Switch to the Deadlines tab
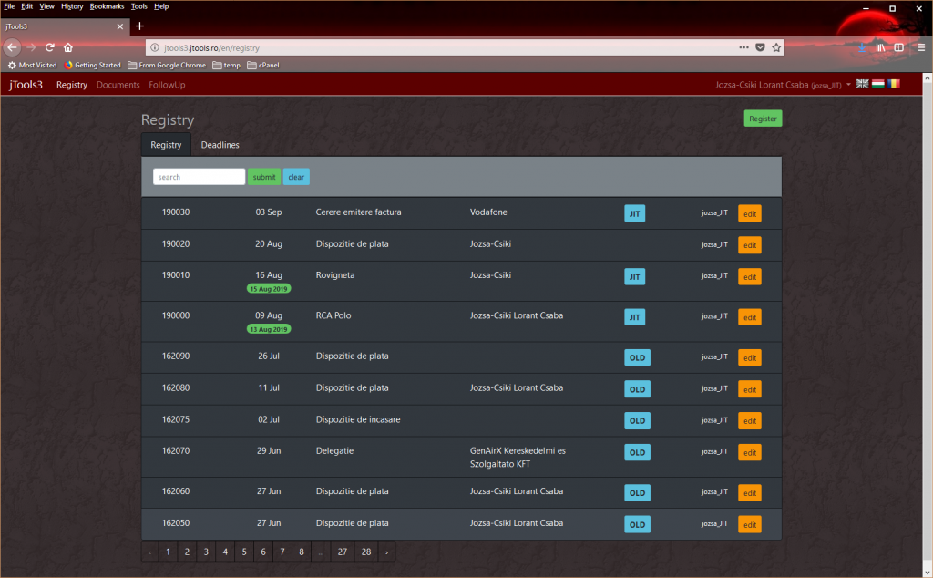The height and width of the screenshot is (578, 933). click(220, 145)
